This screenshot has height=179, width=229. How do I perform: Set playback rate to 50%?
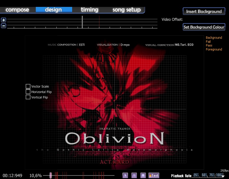[204, 175]
